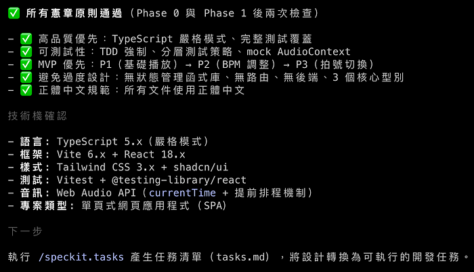Image resolution: width=474 pixels, height=272 pixels.
Task: Click the checkmark beside MVP 優先
Action: (26, 64)
